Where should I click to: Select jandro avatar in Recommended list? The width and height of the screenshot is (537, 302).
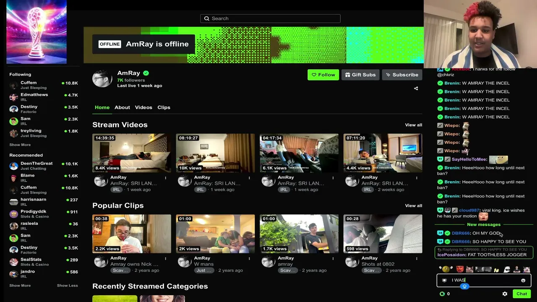[14, 274]
